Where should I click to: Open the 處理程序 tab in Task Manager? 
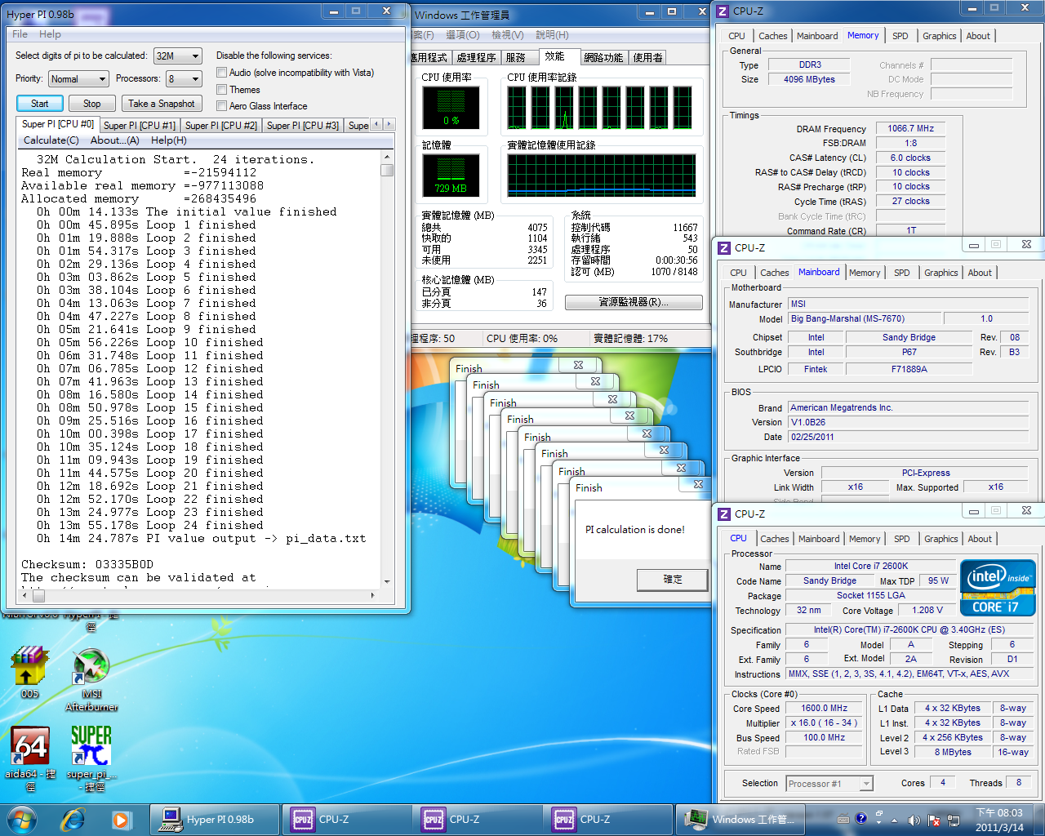point(476,57)
